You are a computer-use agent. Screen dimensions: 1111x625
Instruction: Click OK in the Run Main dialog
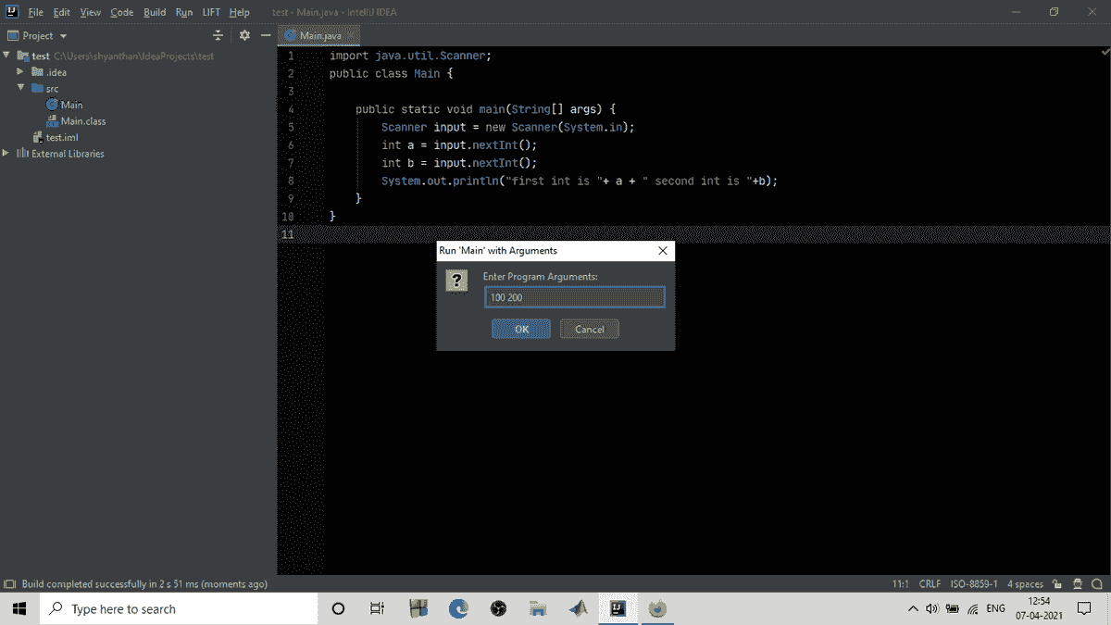(521, 329)
